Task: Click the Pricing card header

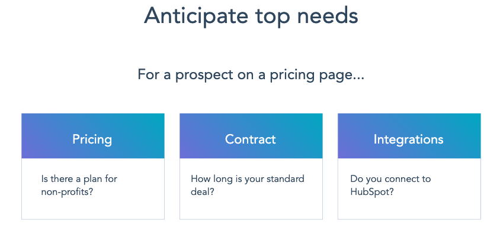Action: 93,136
